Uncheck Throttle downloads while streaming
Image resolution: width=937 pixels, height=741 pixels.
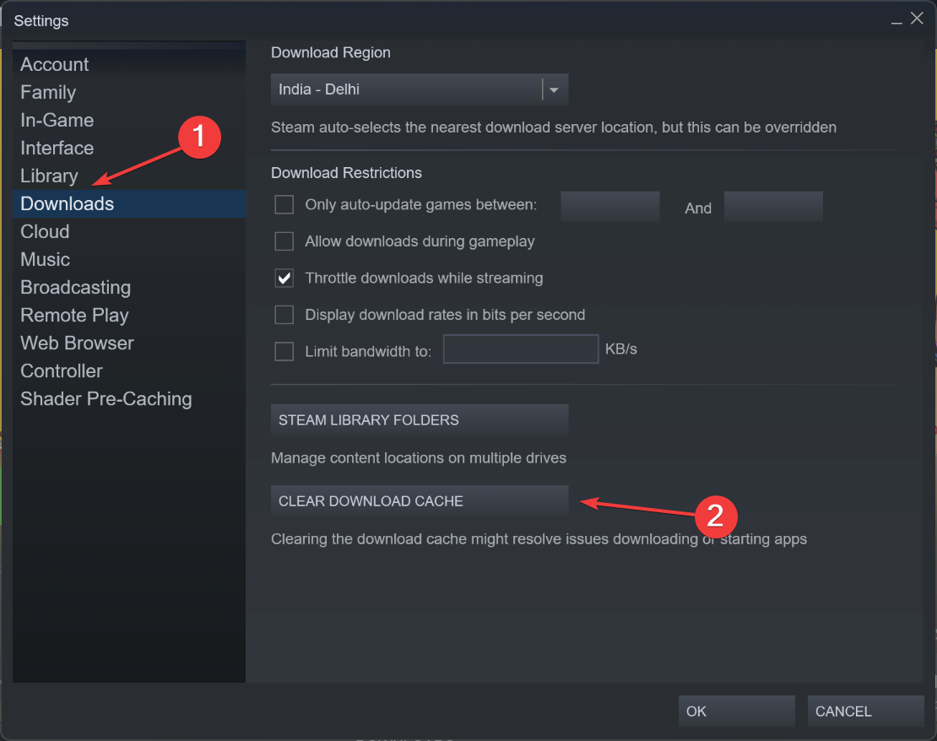pyautogui.click(x=284, y=278)
